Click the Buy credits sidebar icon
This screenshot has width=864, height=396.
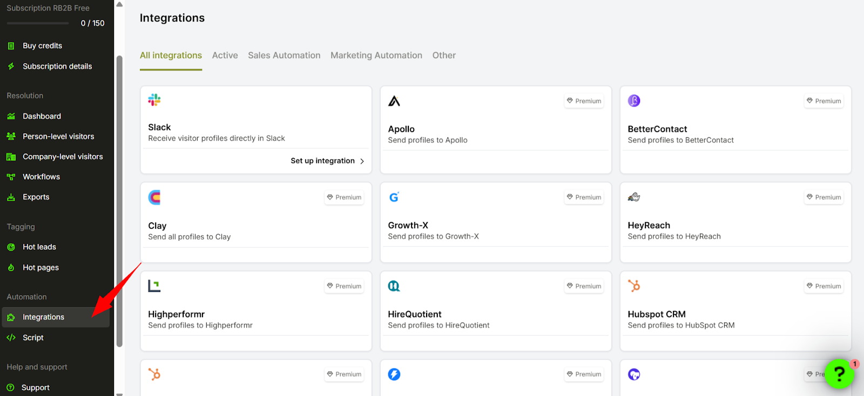pyautogui.click(x=11, y=46)
